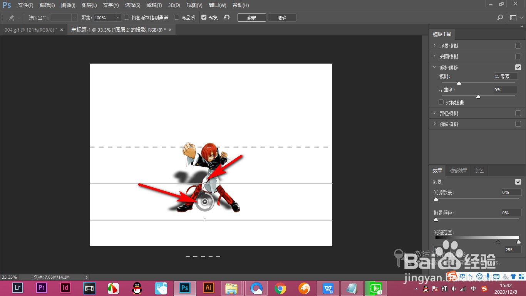Switch to the 杂色 tab
526x296 pixels.
pos(479,170)
